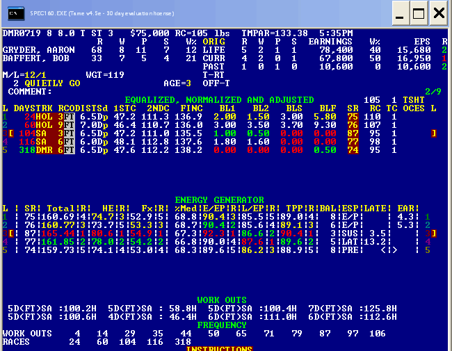Screen dimensions: 452x351
Task: Click the PRE running style label
Action: (x=350, y=250)
